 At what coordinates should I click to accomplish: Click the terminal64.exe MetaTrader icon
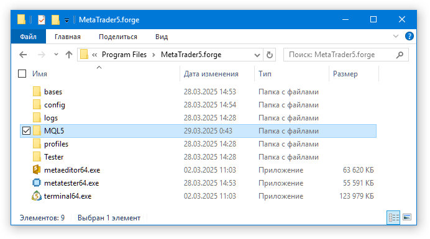point(37,196)
